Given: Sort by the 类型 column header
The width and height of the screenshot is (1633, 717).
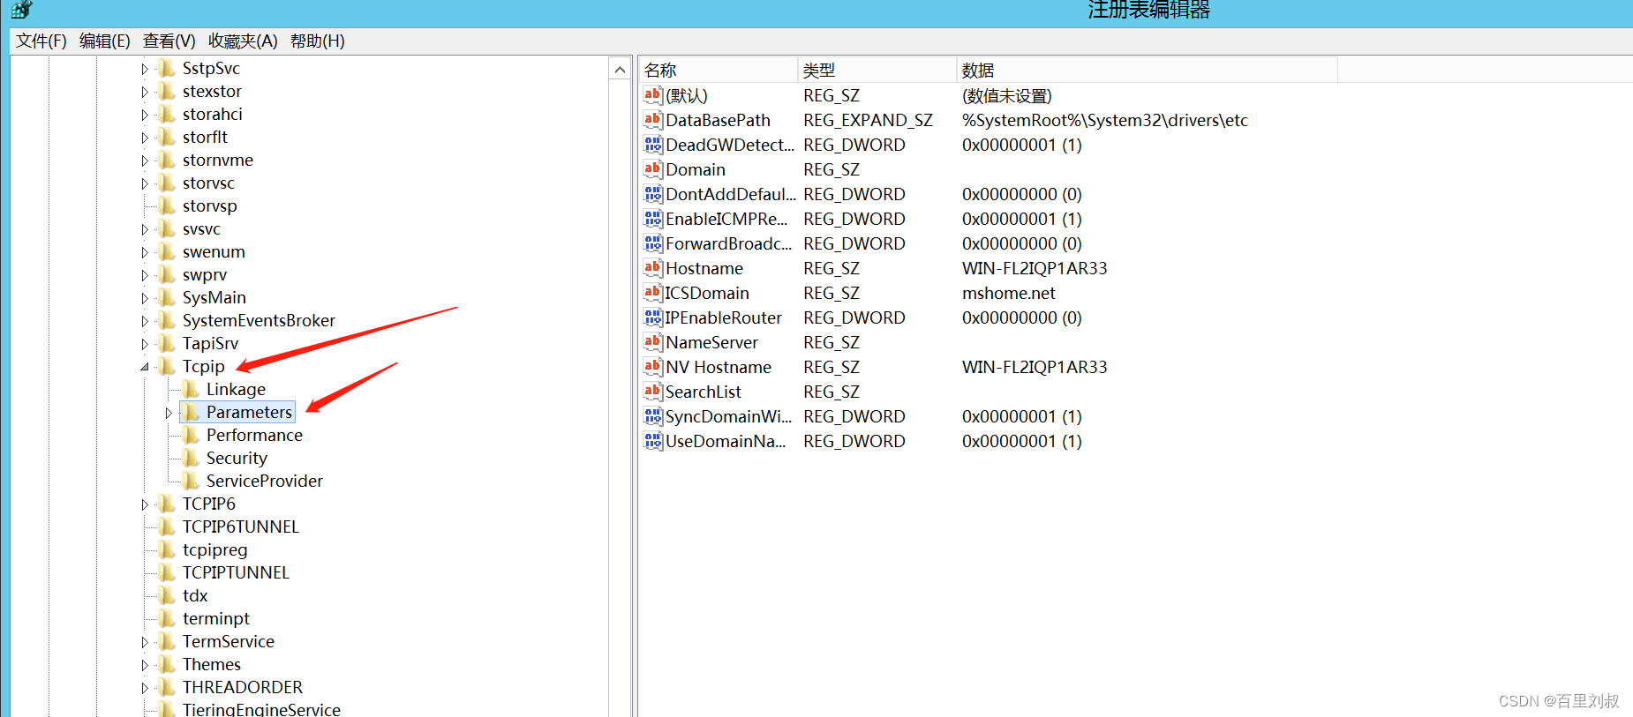Looking at the screenshot, I should coord(877,70).
